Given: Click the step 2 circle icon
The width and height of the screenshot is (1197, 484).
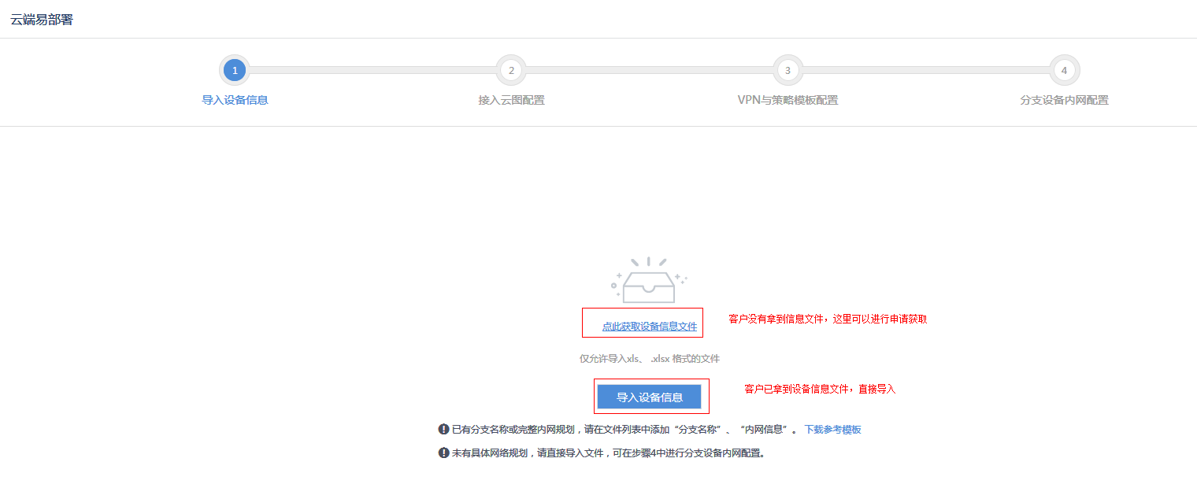Looking at the screenshot, I should pos(511,71).
